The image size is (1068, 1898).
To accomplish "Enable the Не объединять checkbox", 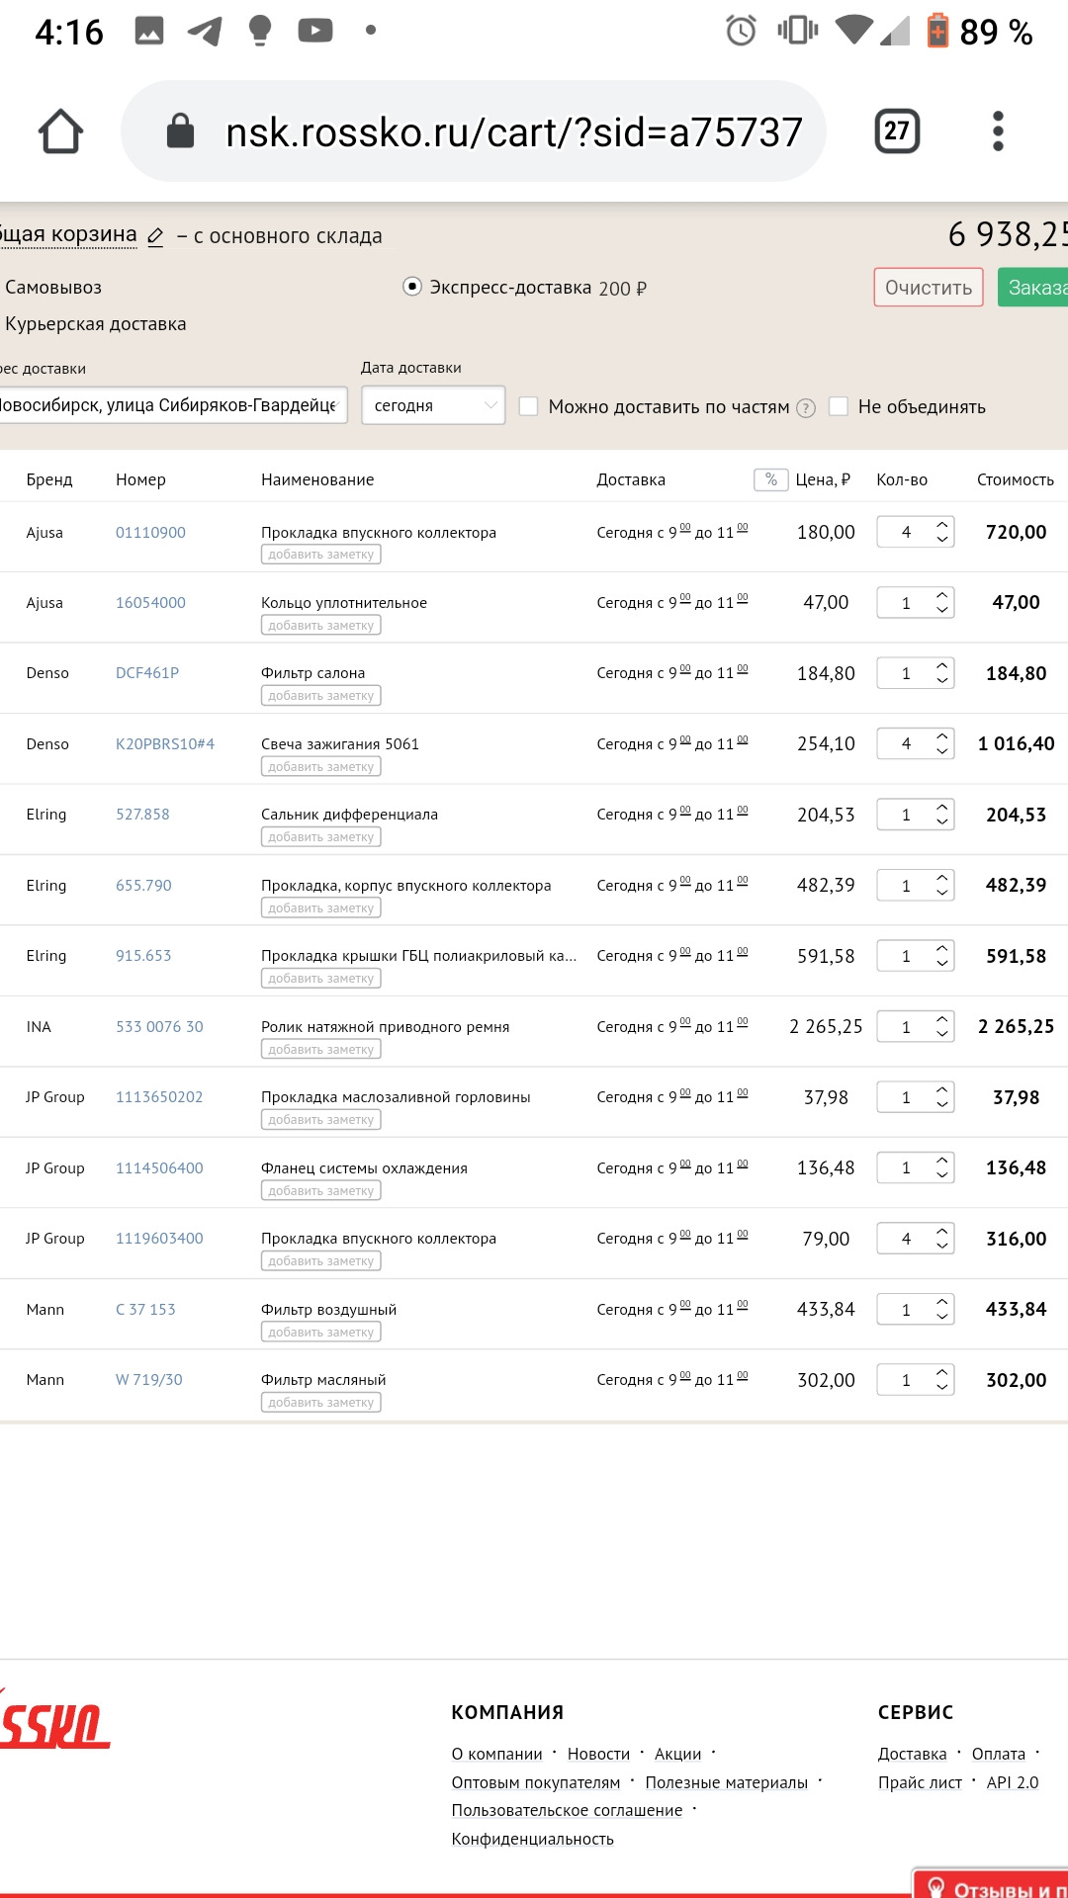I will coord(839,406).
